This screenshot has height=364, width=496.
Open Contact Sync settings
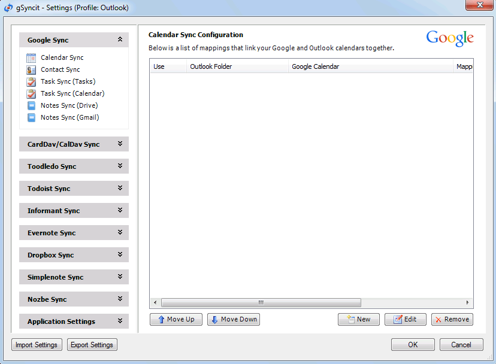tap(60, 69)
